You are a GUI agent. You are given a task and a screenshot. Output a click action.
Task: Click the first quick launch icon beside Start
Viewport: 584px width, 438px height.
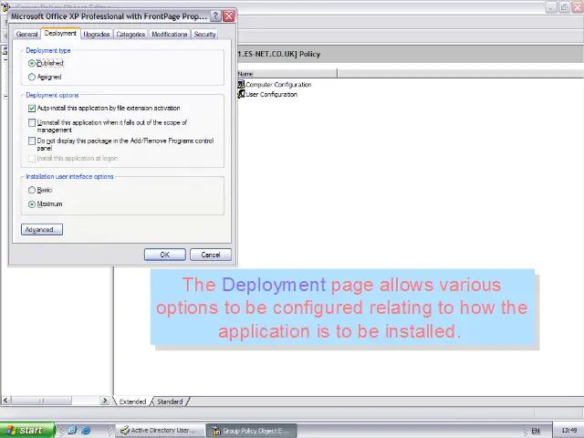[72, 430]
